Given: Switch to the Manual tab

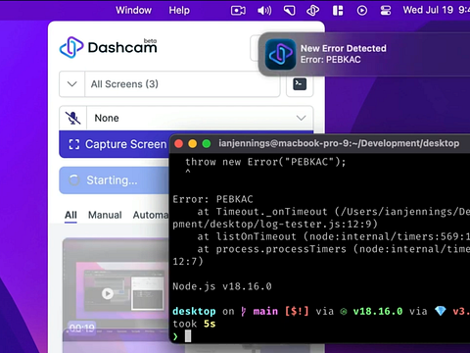Looking at the screenshot, I should (x=105, y=215).
